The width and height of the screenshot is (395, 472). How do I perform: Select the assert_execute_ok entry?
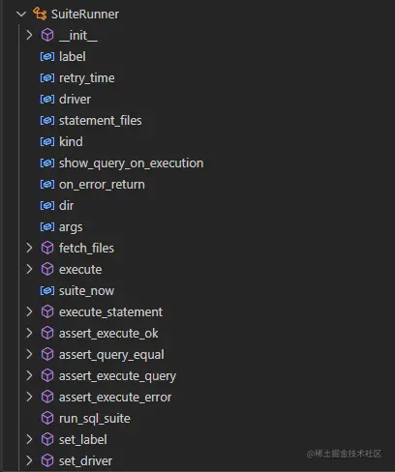(108, 334)
